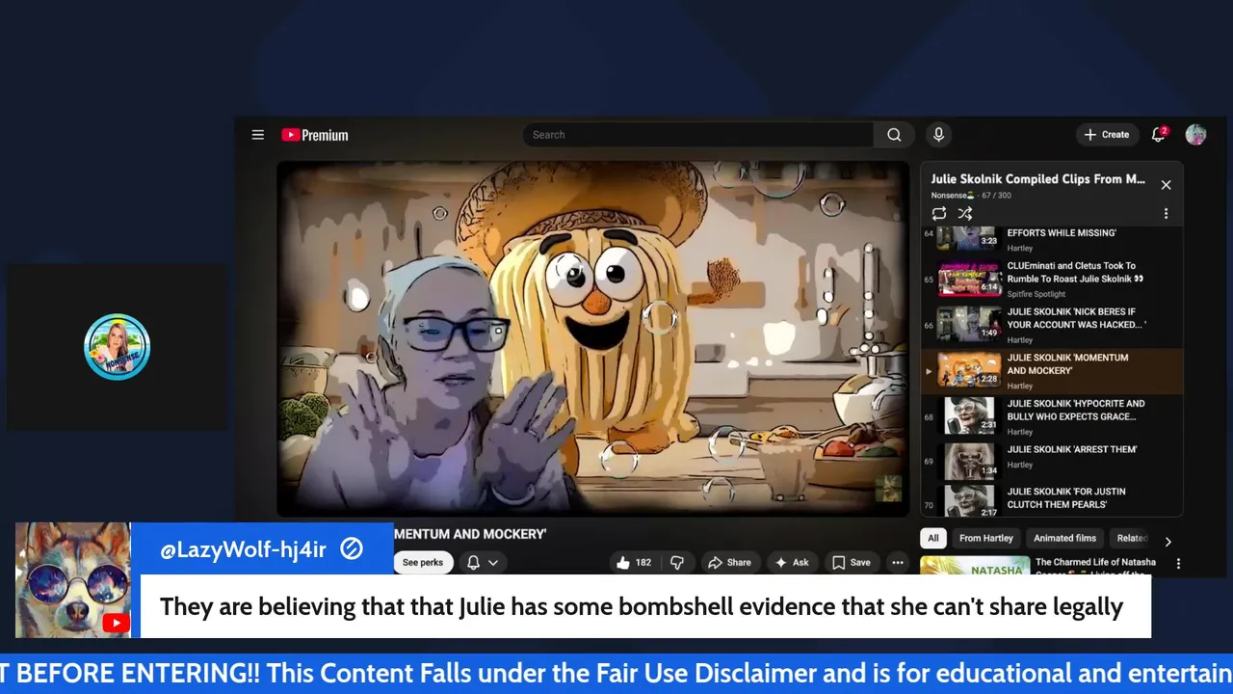The image size is (1233, 694).
Task: Toggle loop playlist
Action: coord(939,213)
